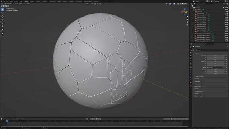Click the Rotation Y value field
The width and height of the screenshot is (229, 129).
click(215, 64)
